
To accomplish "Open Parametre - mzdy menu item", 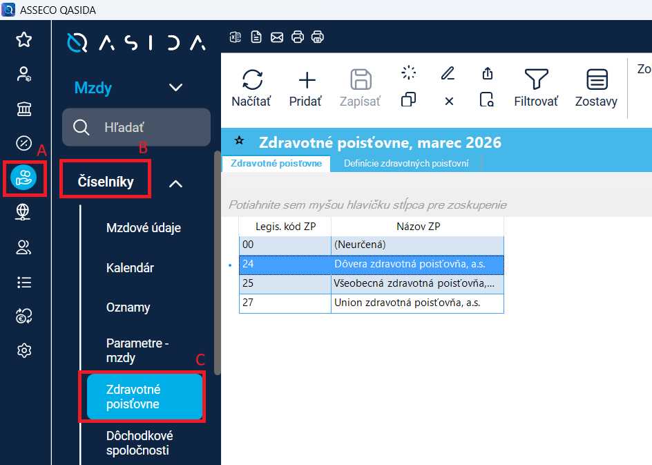I will 137,350.
